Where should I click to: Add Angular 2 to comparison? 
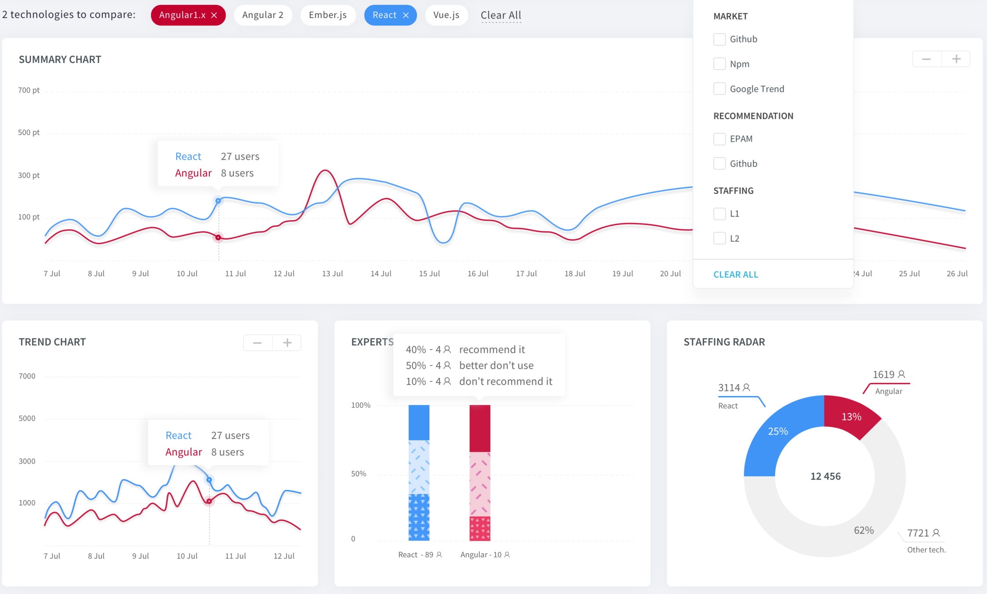point(263,15)
